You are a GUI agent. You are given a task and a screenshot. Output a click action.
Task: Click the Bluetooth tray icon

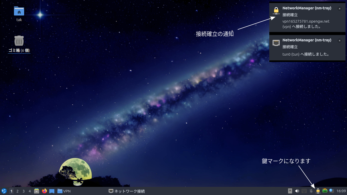pos(311,191)
